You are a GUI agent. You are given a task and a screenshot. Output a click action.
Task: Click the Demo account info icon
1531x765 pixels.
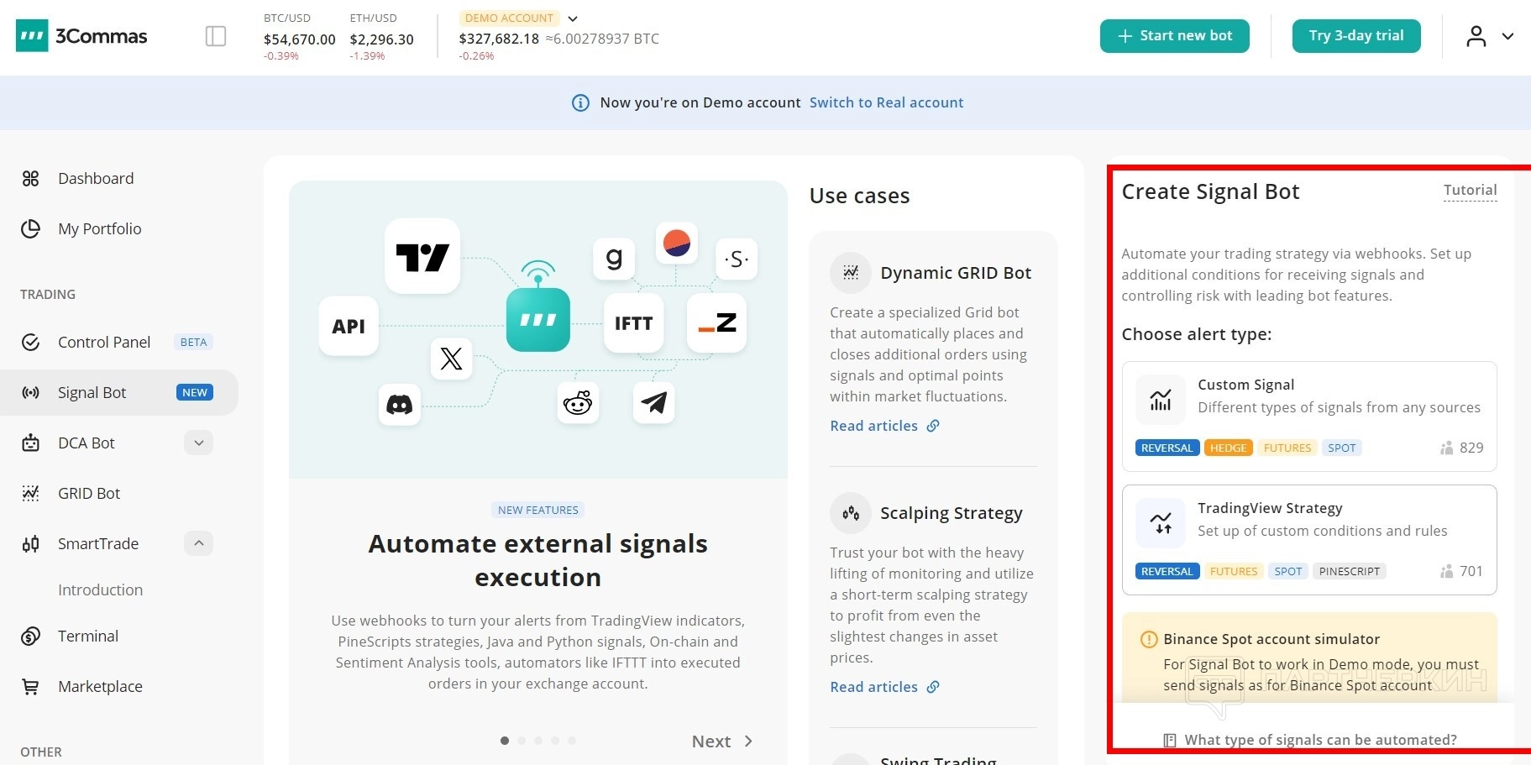point(580,102)
